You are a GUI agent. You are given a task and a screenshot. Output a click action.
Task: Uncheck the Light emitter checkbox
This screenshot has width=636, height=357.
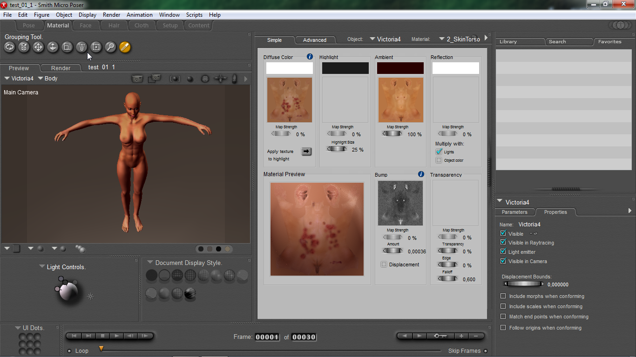pyautogui.click(x=503, y=252)
